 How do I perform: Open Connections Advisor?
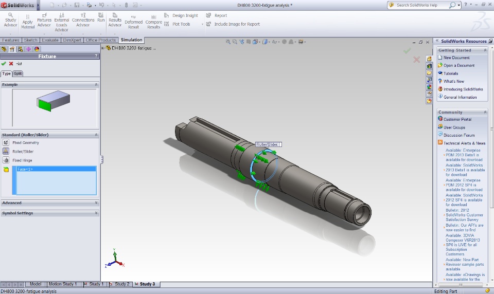[x=83, y=20]
